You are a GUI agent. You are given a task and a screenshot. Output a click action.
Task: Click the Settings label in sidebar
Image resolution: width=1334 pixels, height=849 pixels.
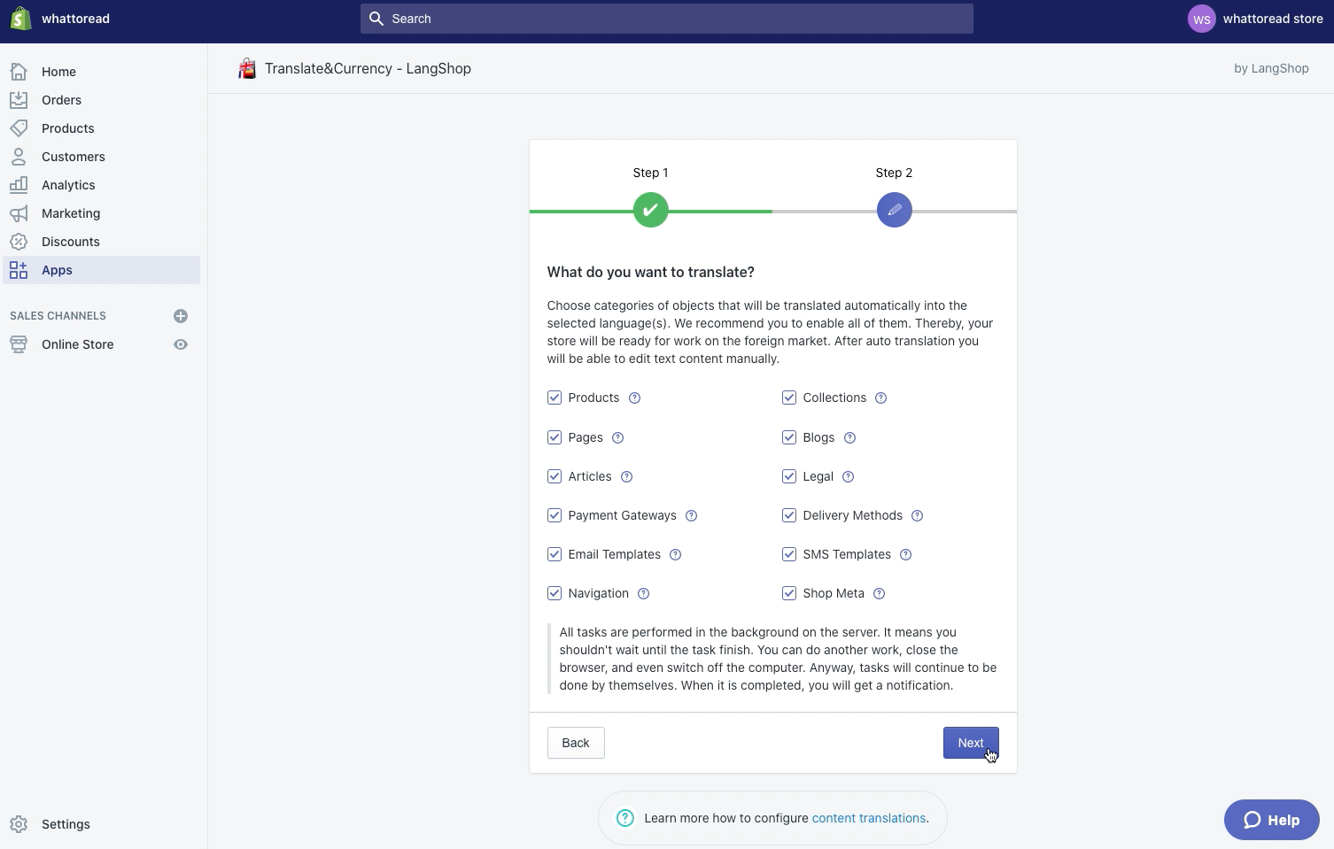[66, 824]
